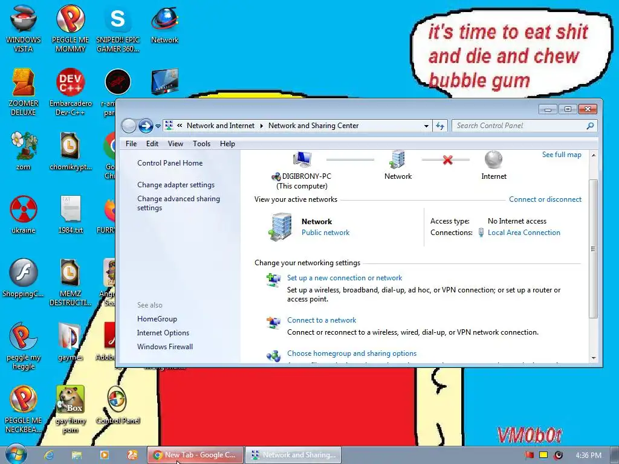Image resolution: width=619 pixels, height=464 pixels.
Task: Open the Edit menu
Action: [152, 144]
